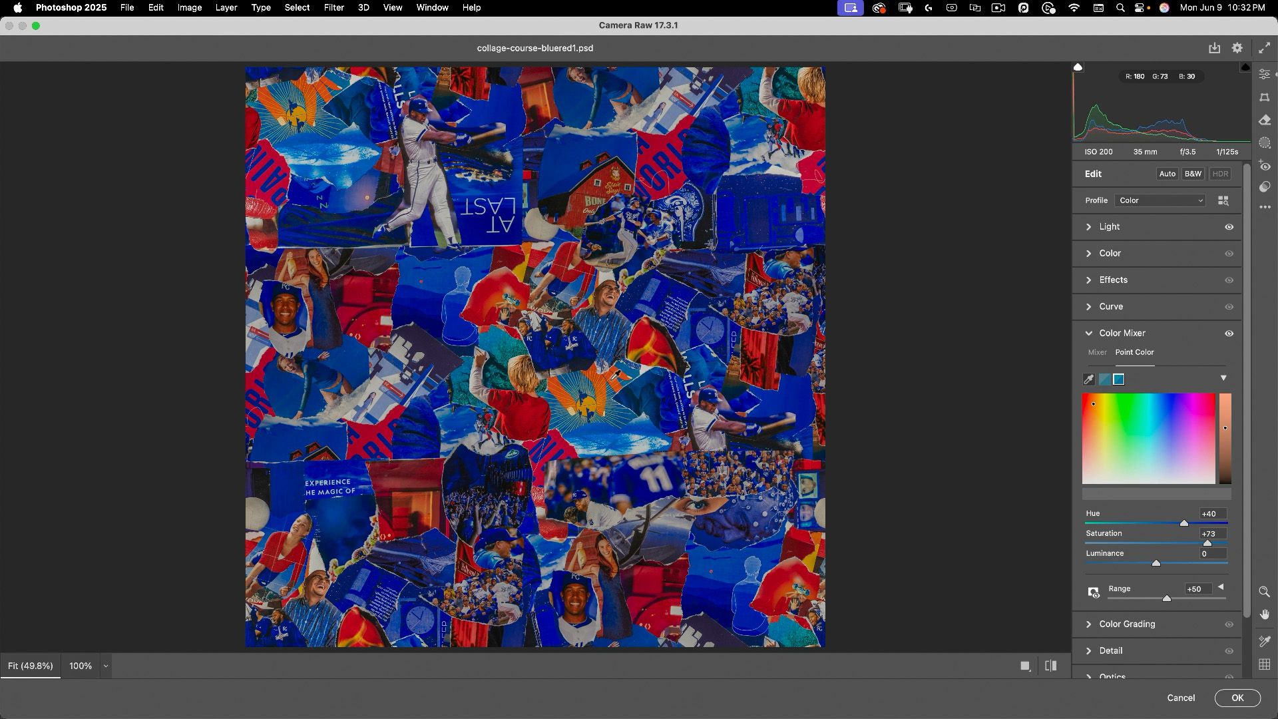Image resolution: width=1278 pixels, height=719 pixels.
Task: Toggle visibility of Light panel edits
Action: coord(1229,227)
